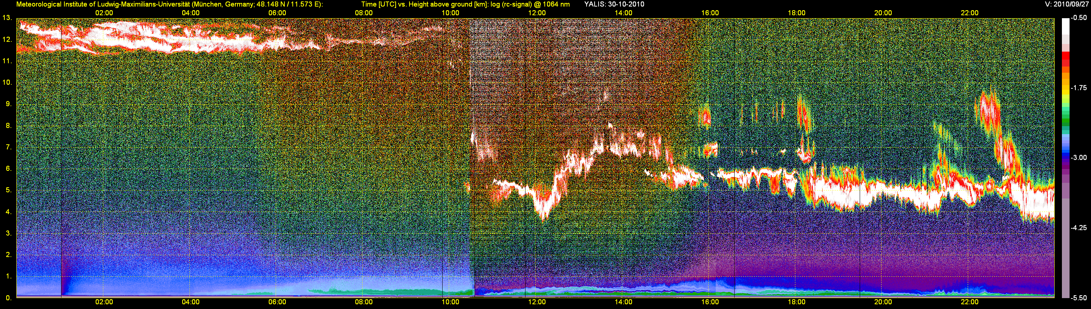
Task: Click the '13.' height axis label
Action: click(x=7, y=18)
